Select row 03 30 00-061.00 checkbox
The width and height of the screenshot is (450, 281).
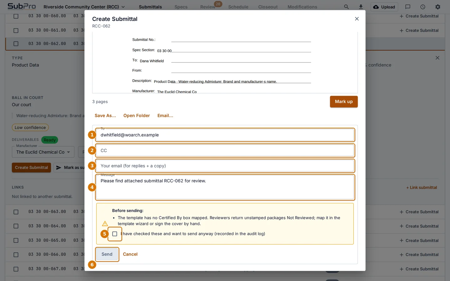16,31
